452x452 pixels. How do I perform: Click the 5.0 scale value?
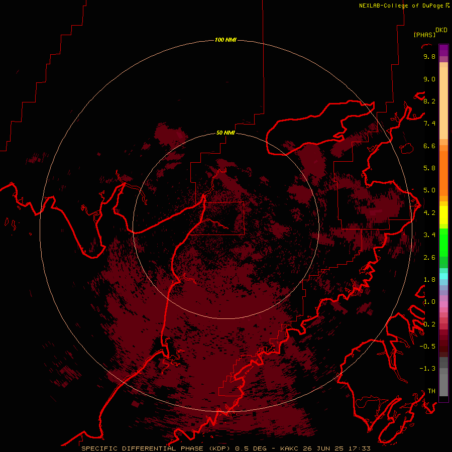429,190
